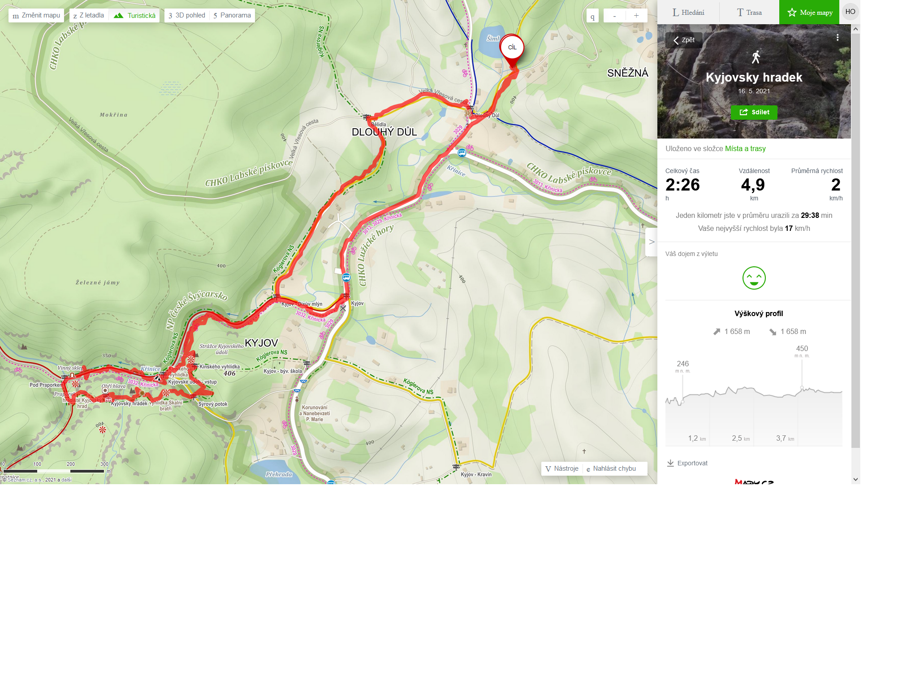Open the Změnit mapu map selector
The image size is (898, 694).
pyautogui.click(x=36, y=15)
